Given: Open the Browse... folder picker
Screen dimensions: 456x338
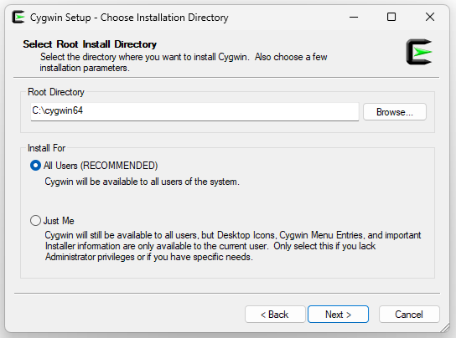Looking at the screenshot, I should (395, 112).
